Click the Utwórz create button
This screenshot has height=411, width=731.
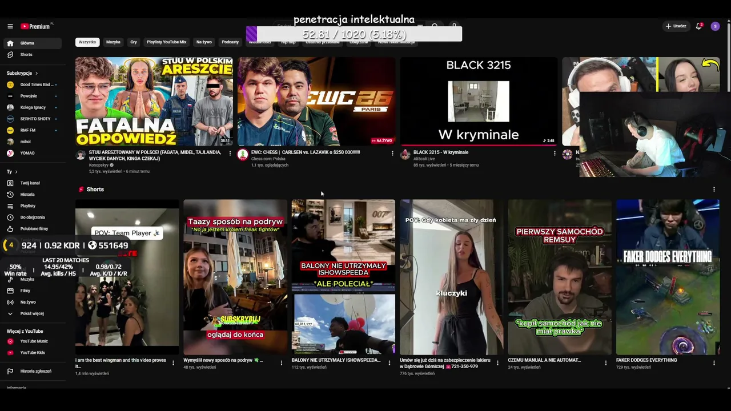tap(676, 26)
